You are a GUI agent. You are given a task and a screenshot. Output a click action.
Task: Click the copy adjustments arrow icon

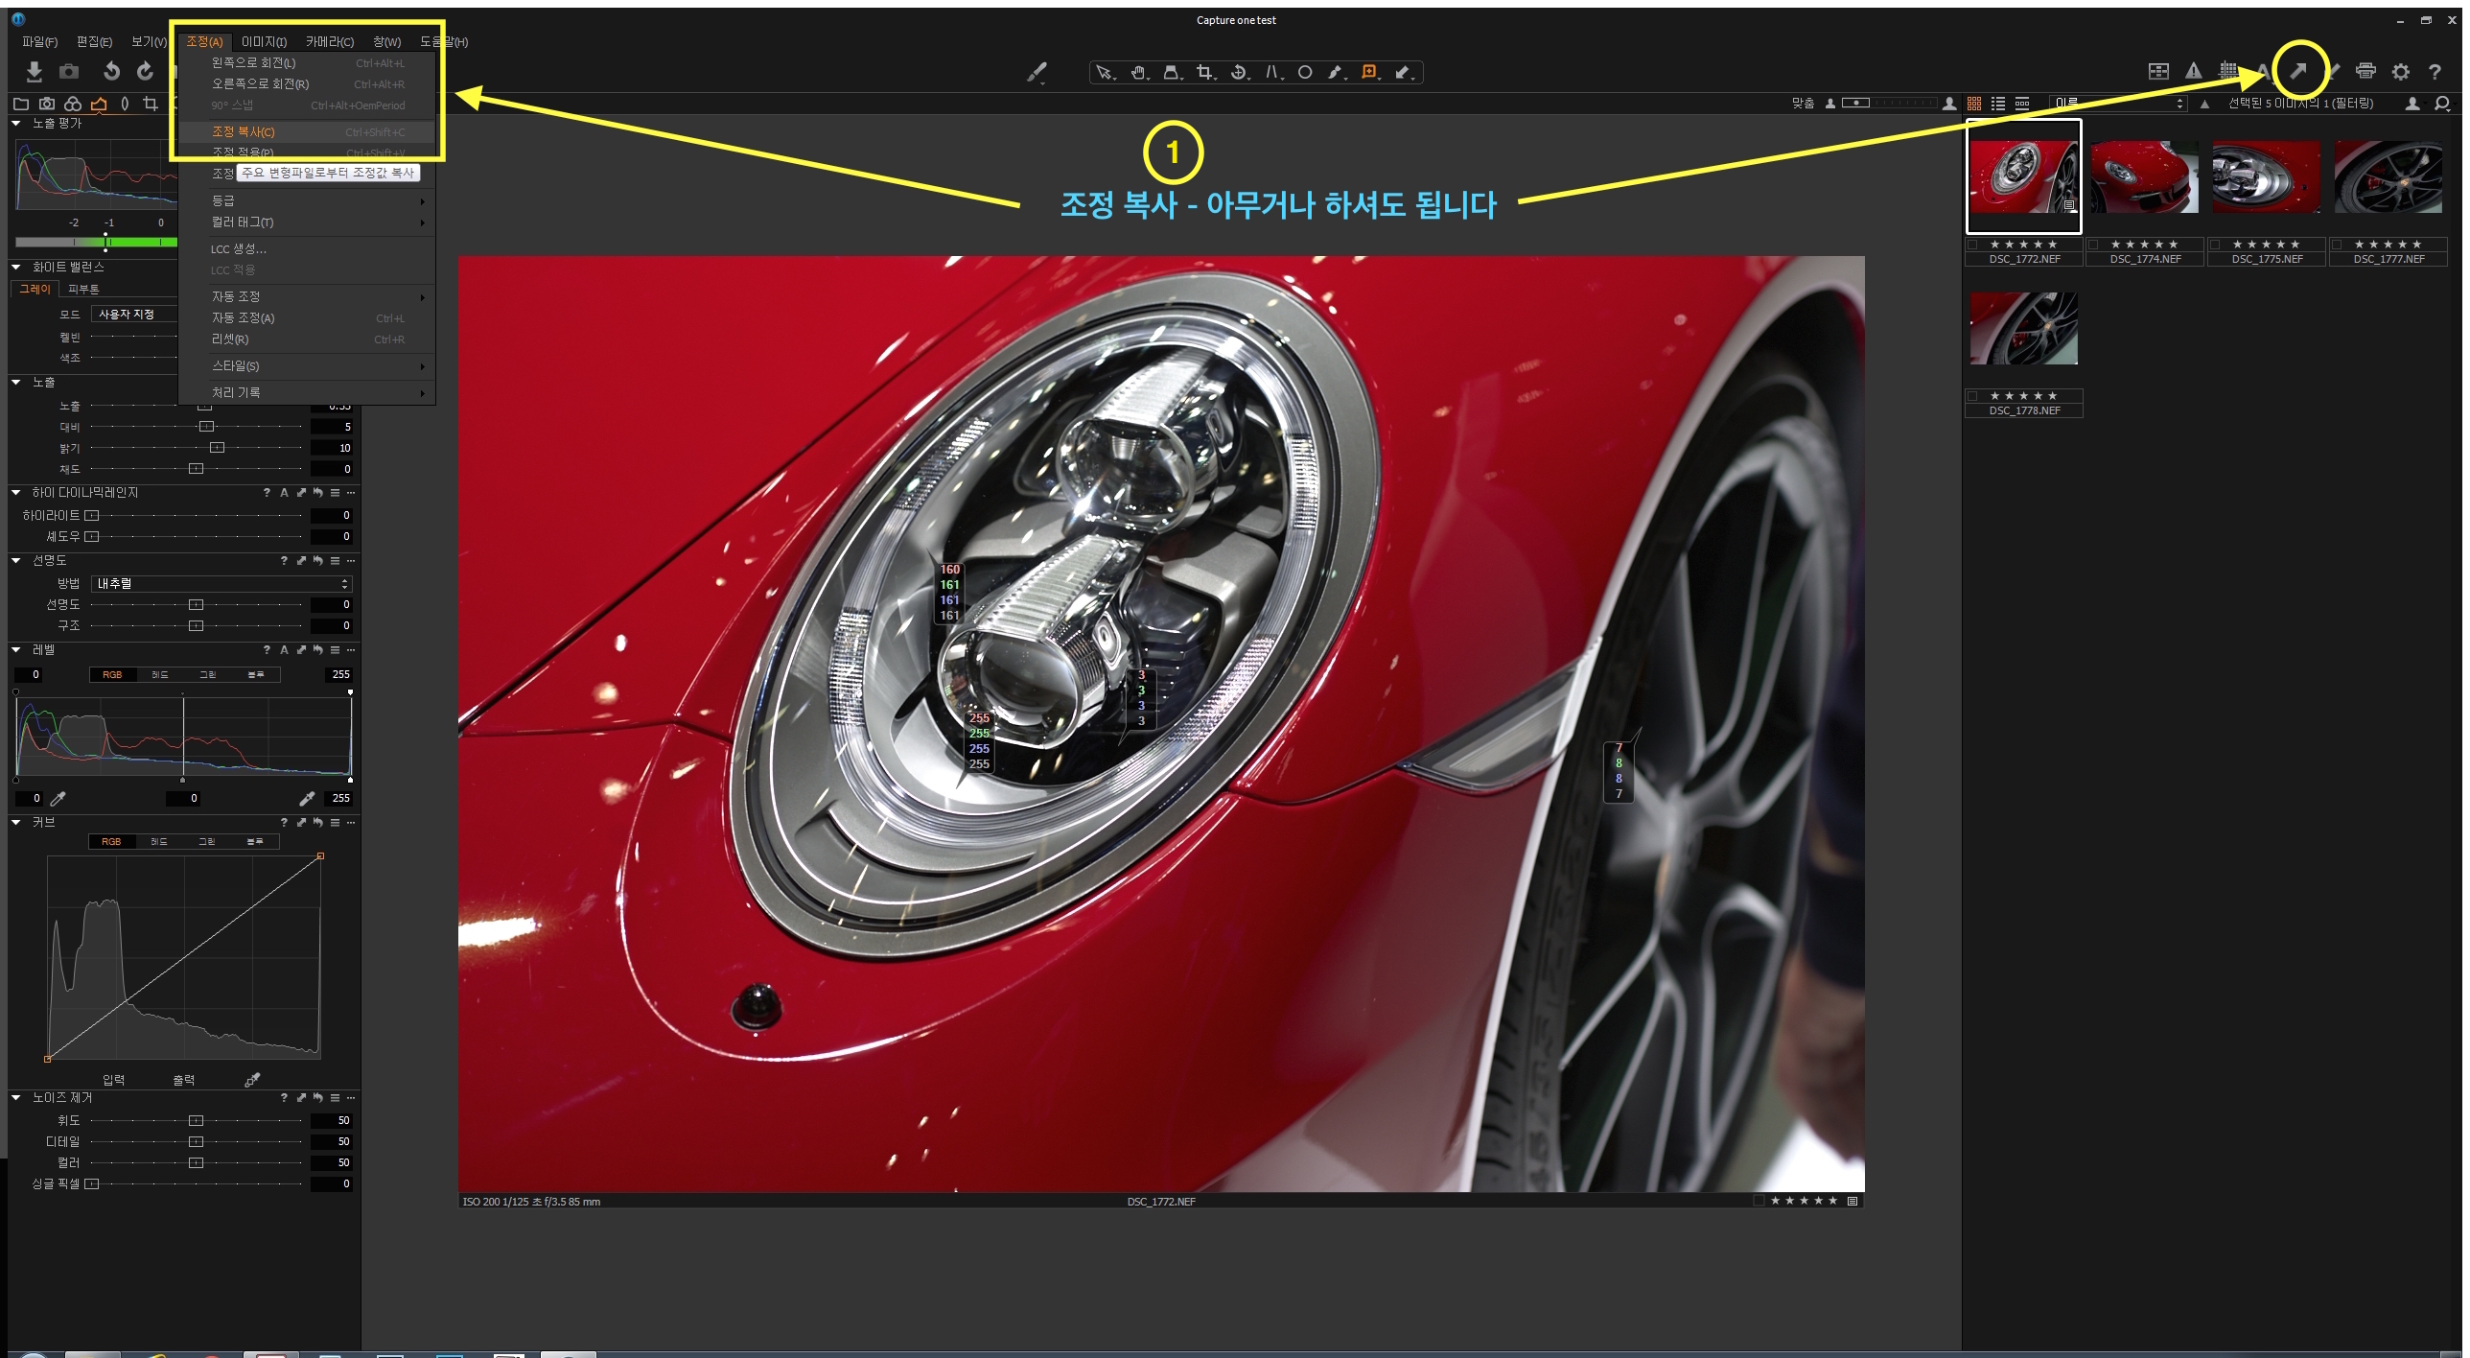tap(2298, 71)
